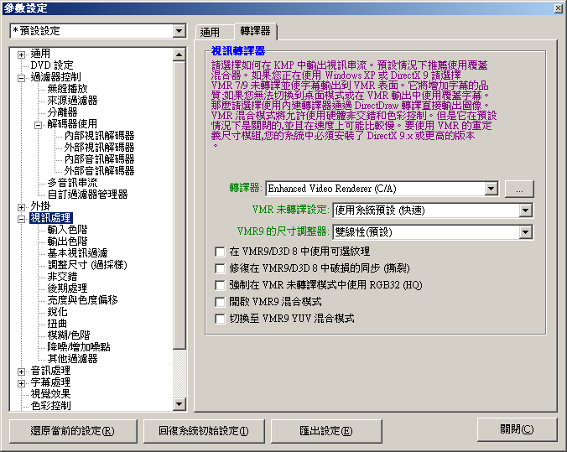Image resolution: width=567 pixels, height=452 pixels.
Task: Select 內部視訊解碼器 in the tree
Action: (x=100, y=136)
